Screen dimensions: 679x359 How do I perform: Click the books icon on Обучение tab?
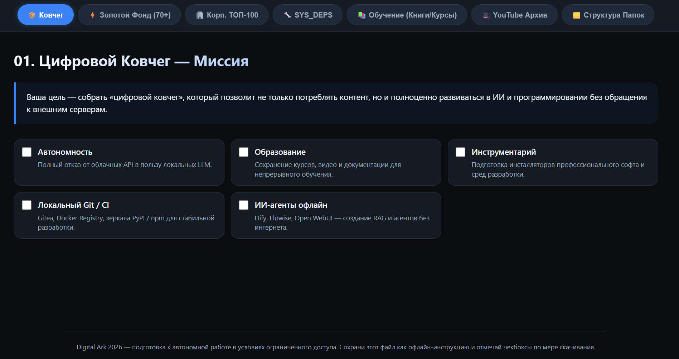(x=362, y=15)
